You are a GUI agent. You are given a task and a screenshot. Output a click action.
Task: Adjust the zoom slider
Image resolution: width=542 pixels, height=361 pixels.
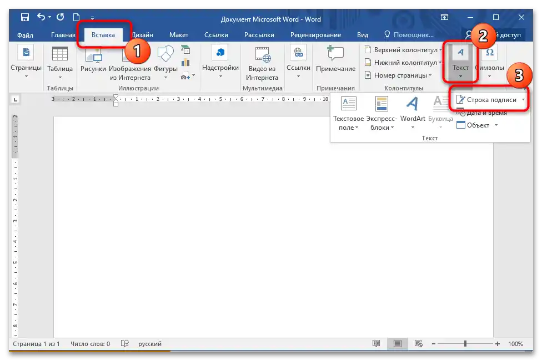coord(465,344)
